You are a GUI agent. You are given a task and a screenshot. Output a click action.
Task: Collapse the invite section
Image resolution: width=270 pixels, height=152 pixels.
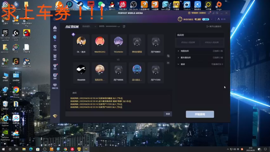click(x=200, y=64)
